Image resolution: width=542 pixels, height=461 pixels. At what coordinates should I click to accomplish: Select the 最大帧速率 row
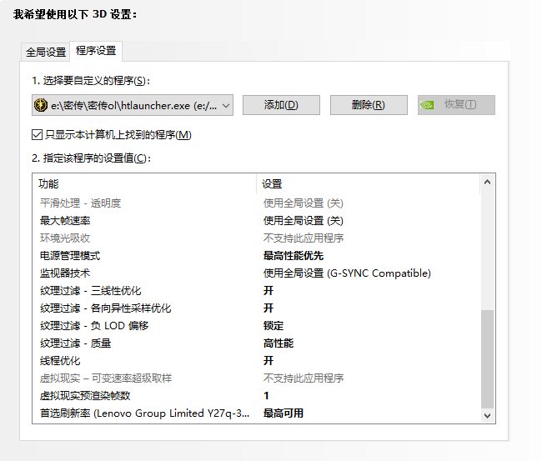[x=256, y=221]
